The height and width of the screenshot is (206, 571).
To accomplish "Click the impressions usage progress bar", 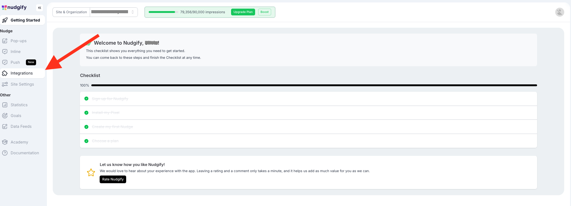I will point(163,12).
